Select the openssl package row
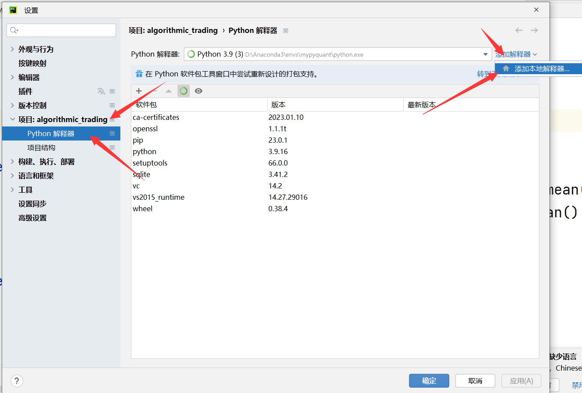The image size is (582, 393). tap(335, 129)
